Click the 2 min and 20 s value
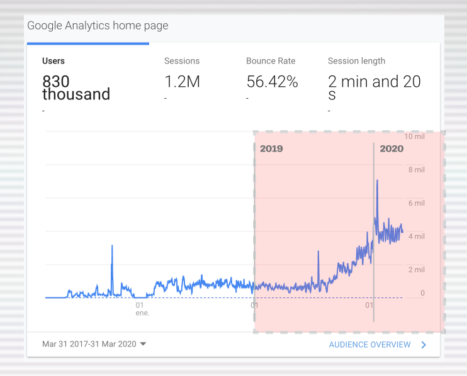The width and height of the screenshot is (467, 376). click(374, 87)
